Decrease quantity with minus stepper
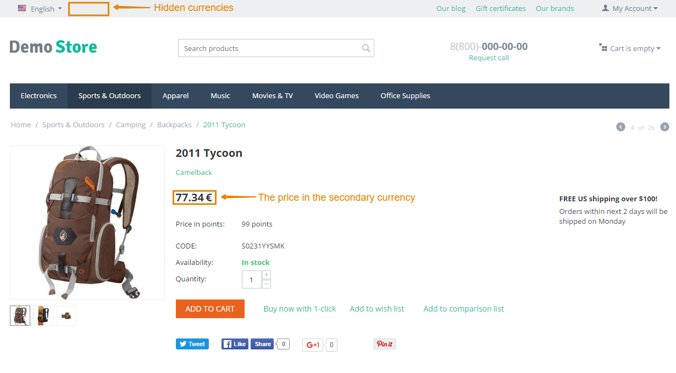Screen dimensions: 676x373 click(267, 284)
